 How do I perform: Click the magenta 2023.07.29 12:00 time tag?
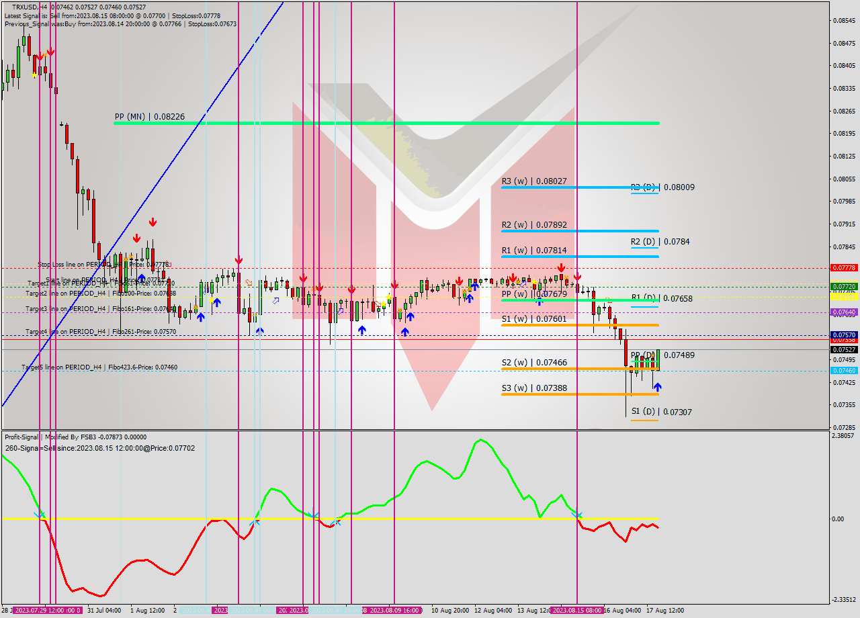48,611
